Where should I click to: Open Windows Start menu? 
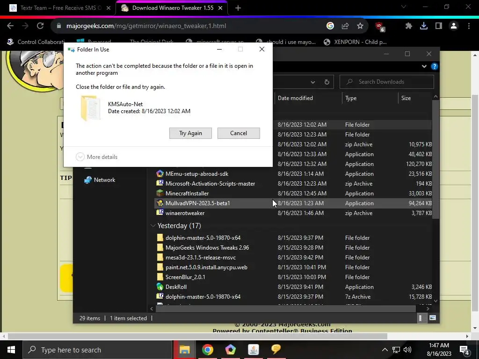(x=11, y=350)
